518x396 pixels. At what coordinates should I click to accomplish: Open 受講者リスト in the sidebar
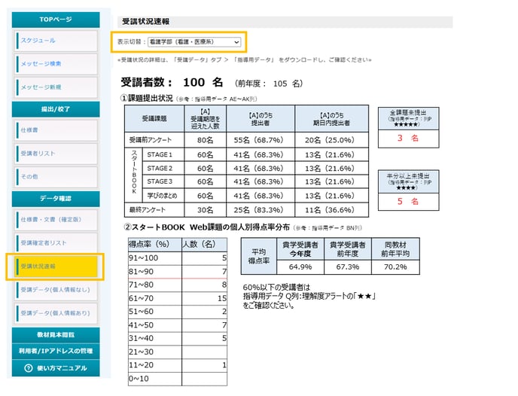pyautogui.click(x=56, y=154)
